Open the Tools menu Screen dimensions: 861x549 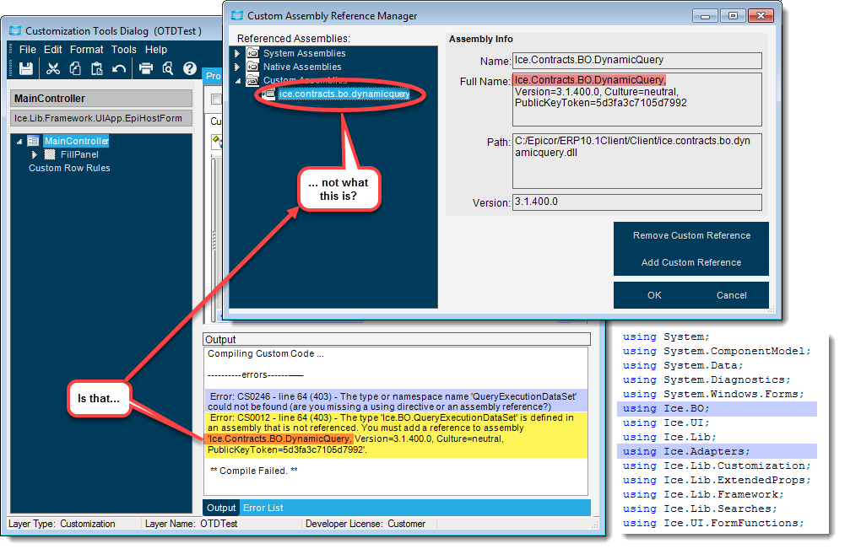click(x=123, y=50)
